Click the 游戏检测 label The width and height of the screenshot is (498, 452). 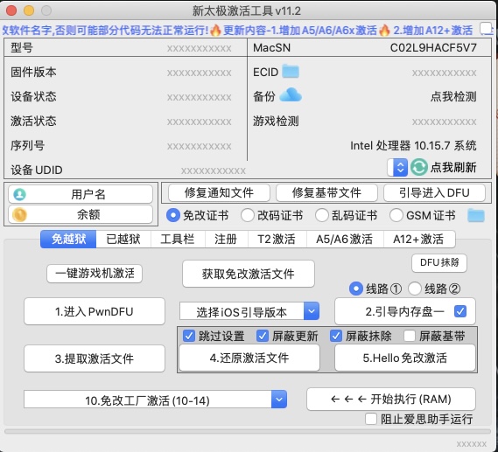(276, 121)
